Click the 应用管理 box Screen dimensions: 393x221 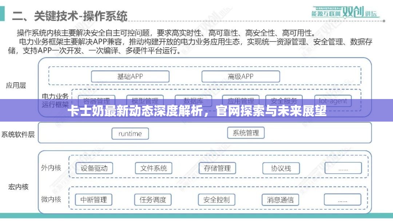coord(241,101)
